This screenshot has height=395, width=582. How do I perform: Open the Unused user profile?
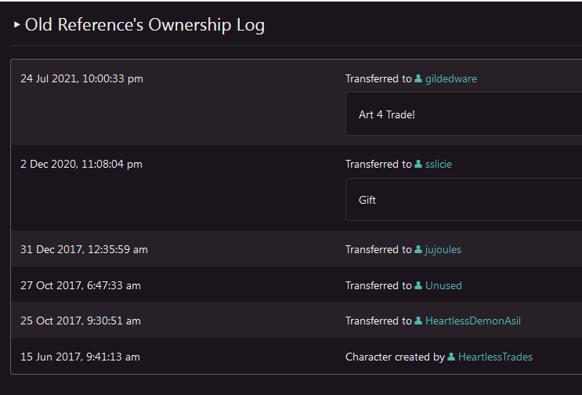[443, 285]
